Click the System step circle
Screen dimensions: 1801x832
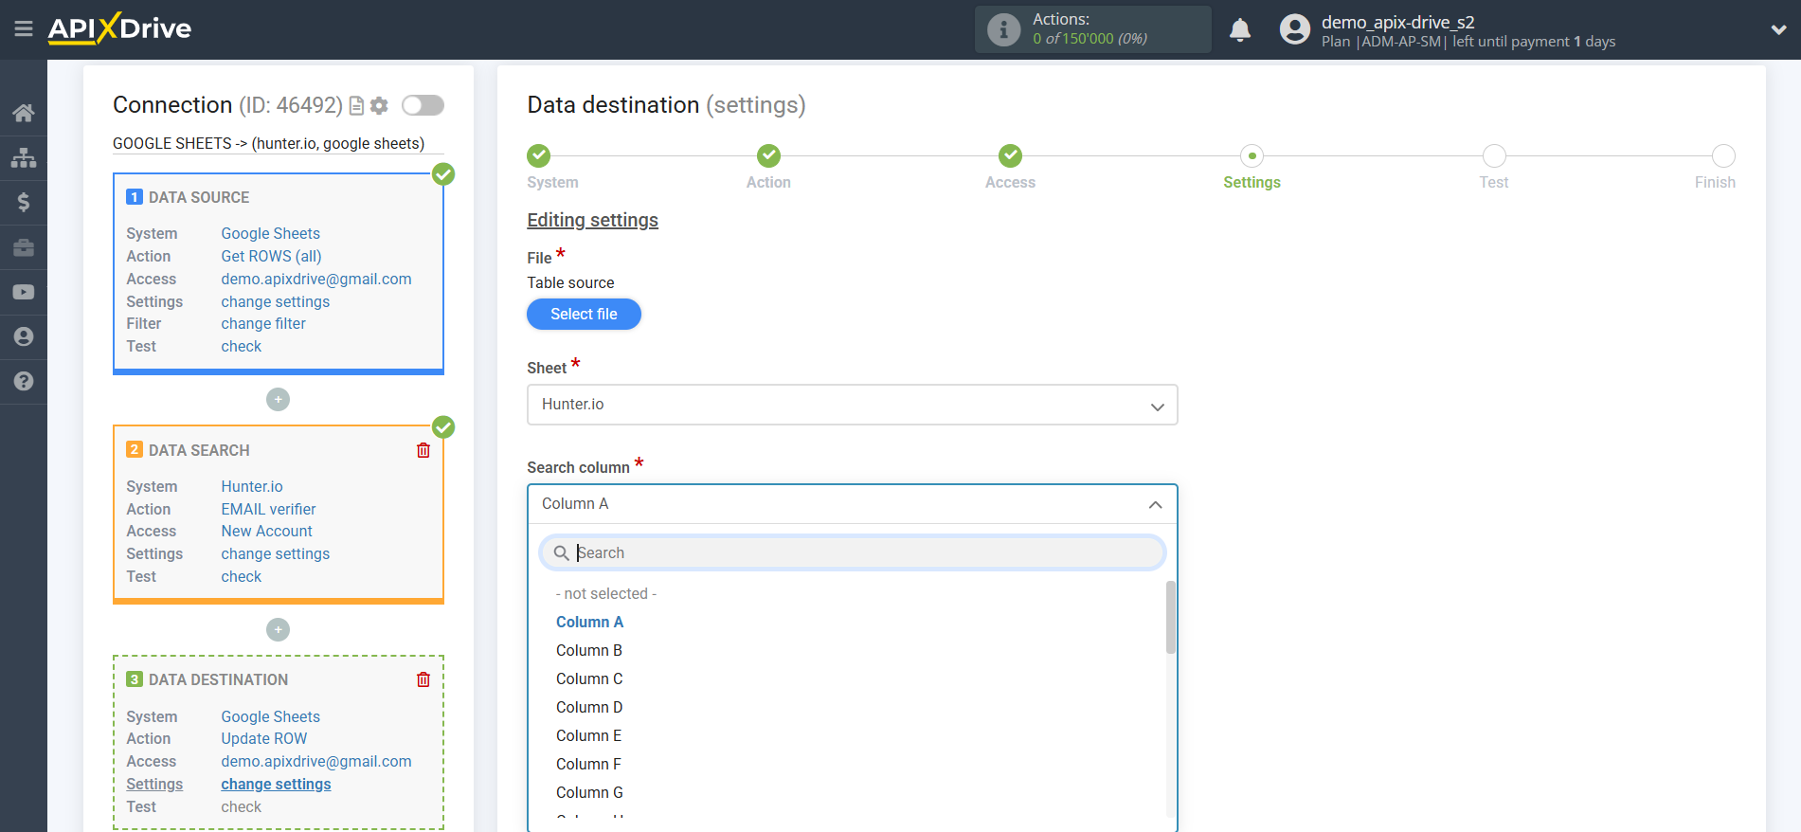(x=538, y=155)
